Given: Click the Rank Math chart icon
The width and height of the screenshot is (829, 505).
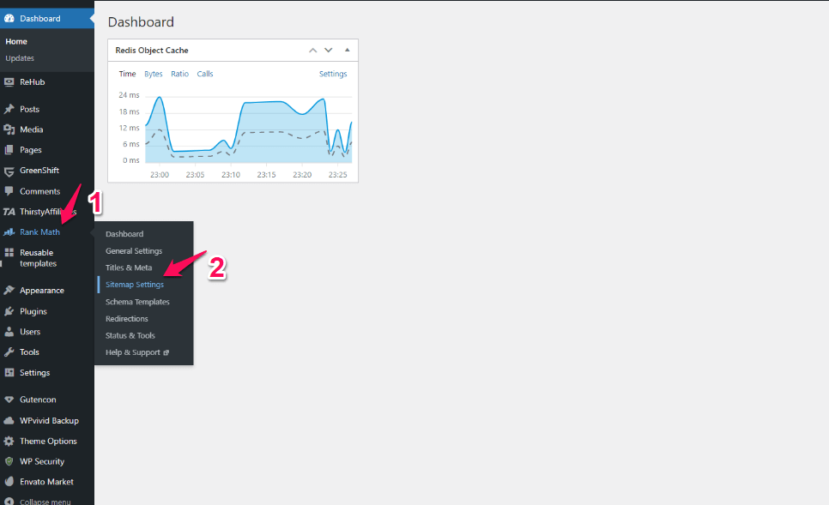Looking at the screenshot, I should click(9, 231).
